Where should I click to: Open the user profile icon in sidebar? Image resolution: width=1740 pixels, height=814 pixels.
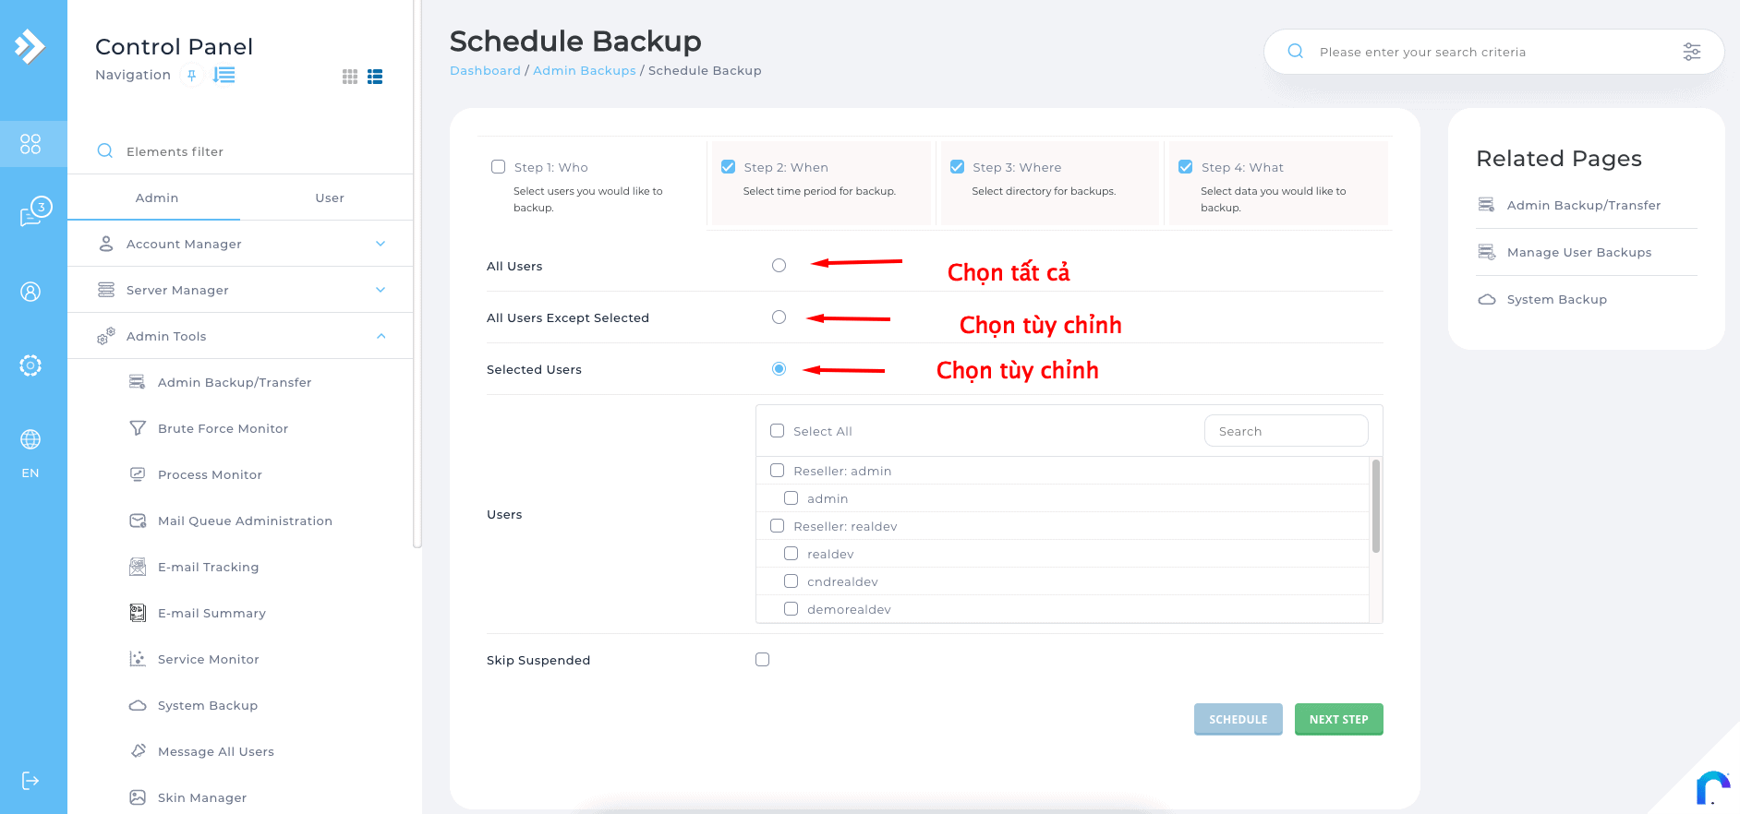coord(30,292)
